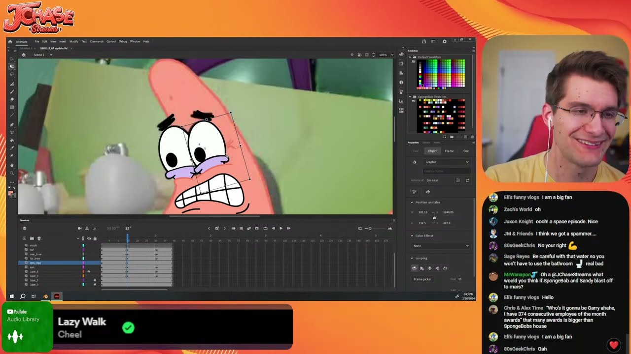
Task: Open the Modify menu
Action: (x=73, y=41)
